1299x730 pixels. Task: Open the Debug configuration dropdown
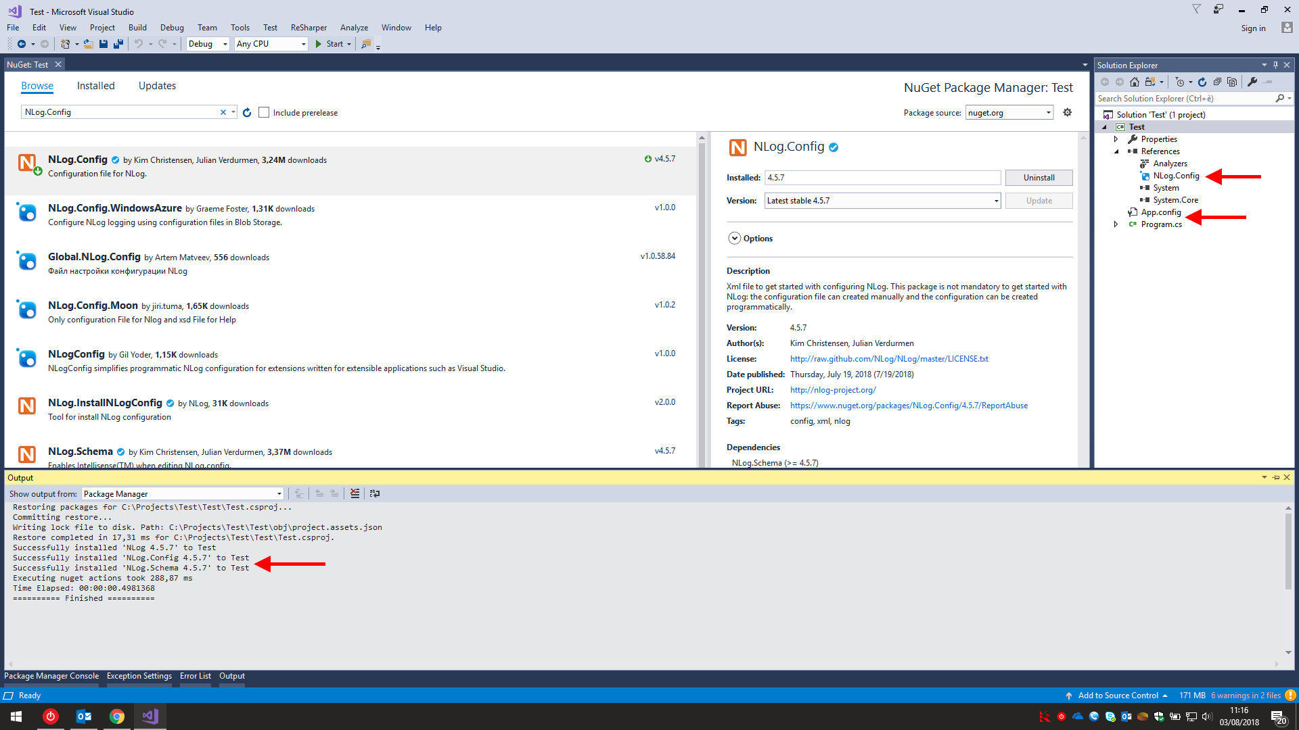coord(208,44)
